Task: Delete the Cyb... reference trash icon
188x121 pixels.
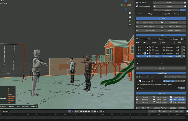Action: click(184, 47)
